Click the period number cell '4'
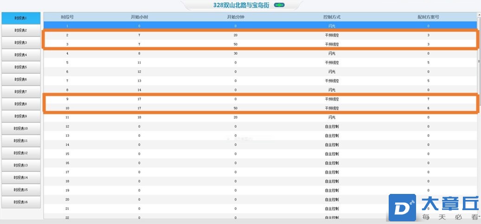 (x=67, y=54)
